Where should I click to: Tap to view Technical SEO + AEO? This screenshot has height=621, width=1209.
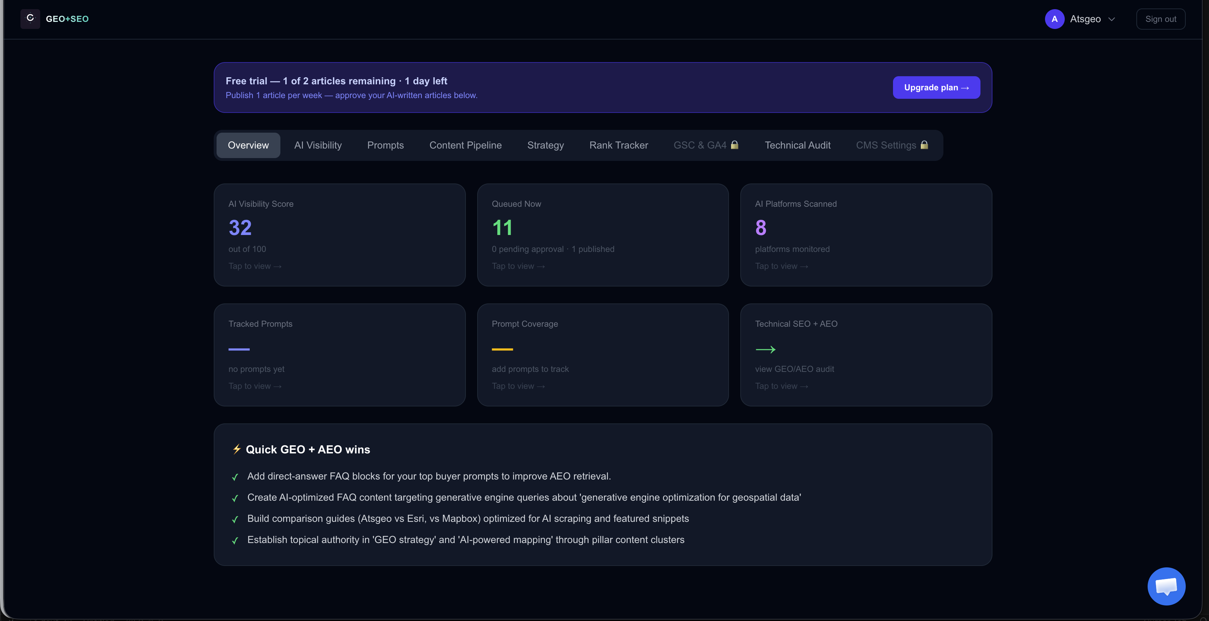pos(781,386)
